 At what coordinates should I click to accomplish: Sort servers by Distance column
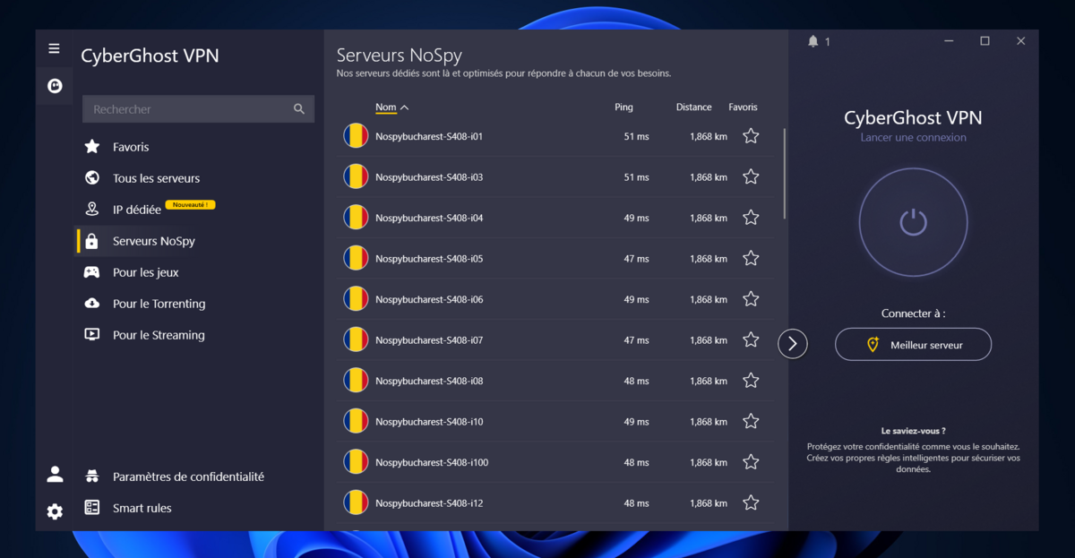coord(693,107)
